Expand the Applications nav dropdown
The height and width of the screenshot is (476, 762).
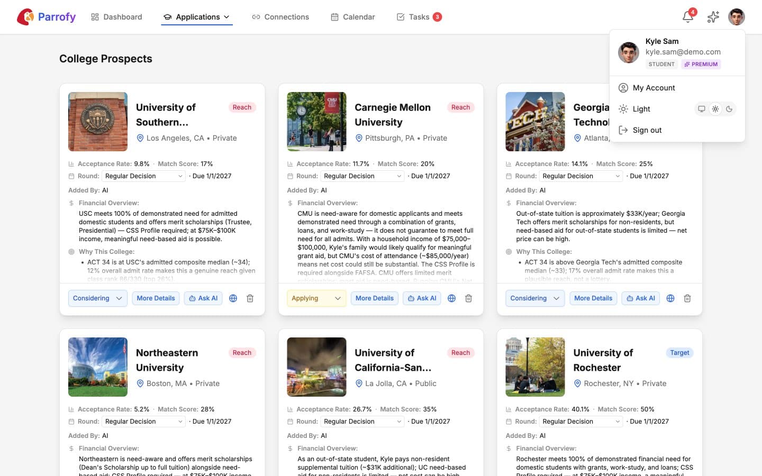(x=197, y=17)
